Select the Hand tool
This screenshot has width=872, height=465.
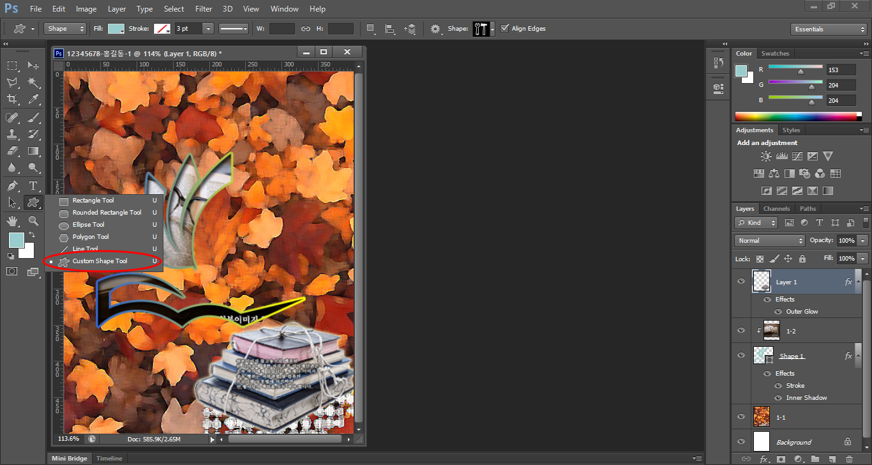coord(12,221)
